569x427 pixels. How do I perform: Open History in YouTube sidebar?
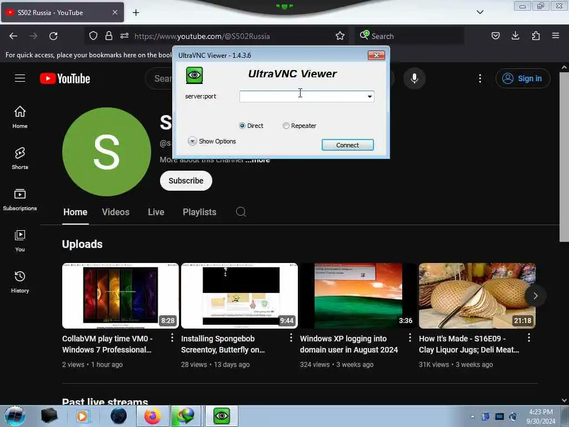pos(20,282)
